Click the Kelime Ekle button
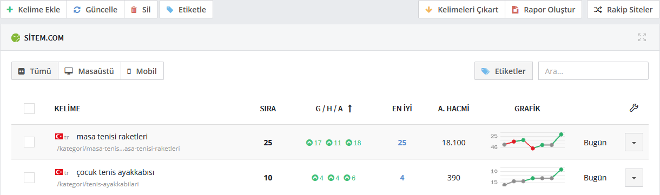Image resolution: width=660 pixels, height=195 pixels. click(x=33, y=9)
